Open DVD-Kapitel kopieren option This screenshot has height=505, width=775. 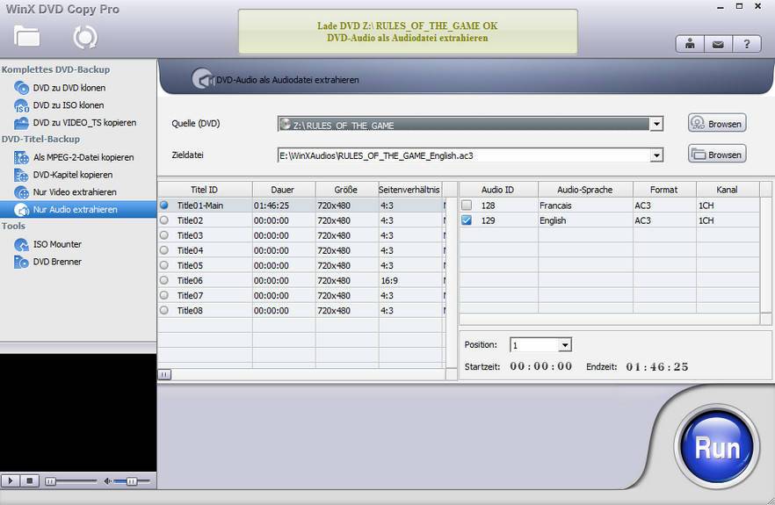(x=73, y=175)
